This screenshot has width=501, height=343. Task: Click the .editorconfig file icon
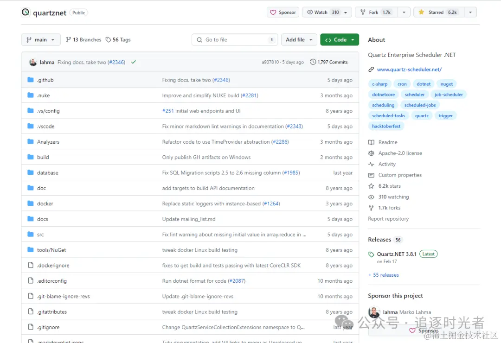31,281
